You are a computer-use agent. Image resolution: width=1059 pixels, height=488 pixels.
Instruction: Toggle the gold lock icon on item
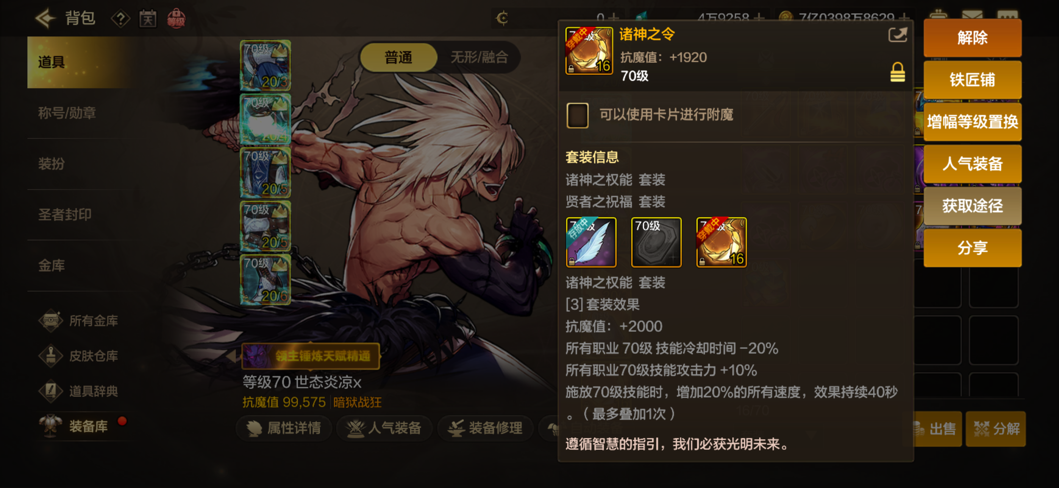(897, 72)
